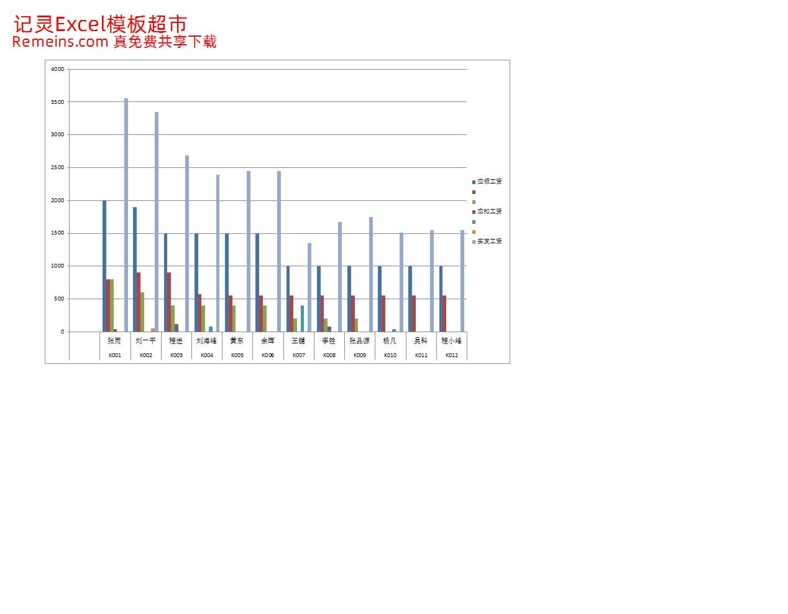Click the K012 employee ID label
788x614 pixels.
click(452, 356)
